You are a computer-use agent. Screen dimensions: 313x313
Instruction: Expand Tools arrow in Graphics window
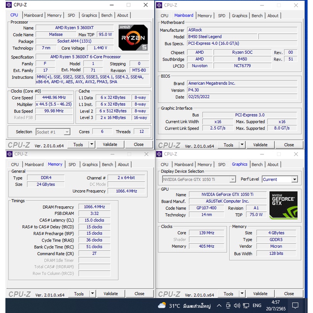click(x=242, y=294)
